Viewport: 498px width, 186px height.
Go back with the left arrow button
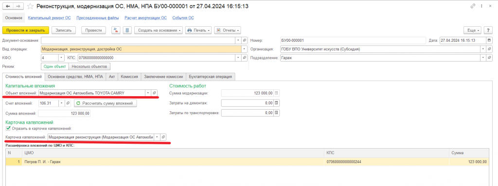coord(8,6)
